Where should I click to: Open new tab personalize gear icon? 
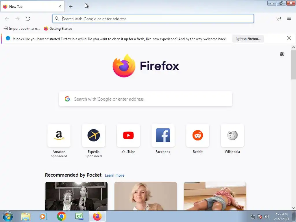tap(282, 54)
